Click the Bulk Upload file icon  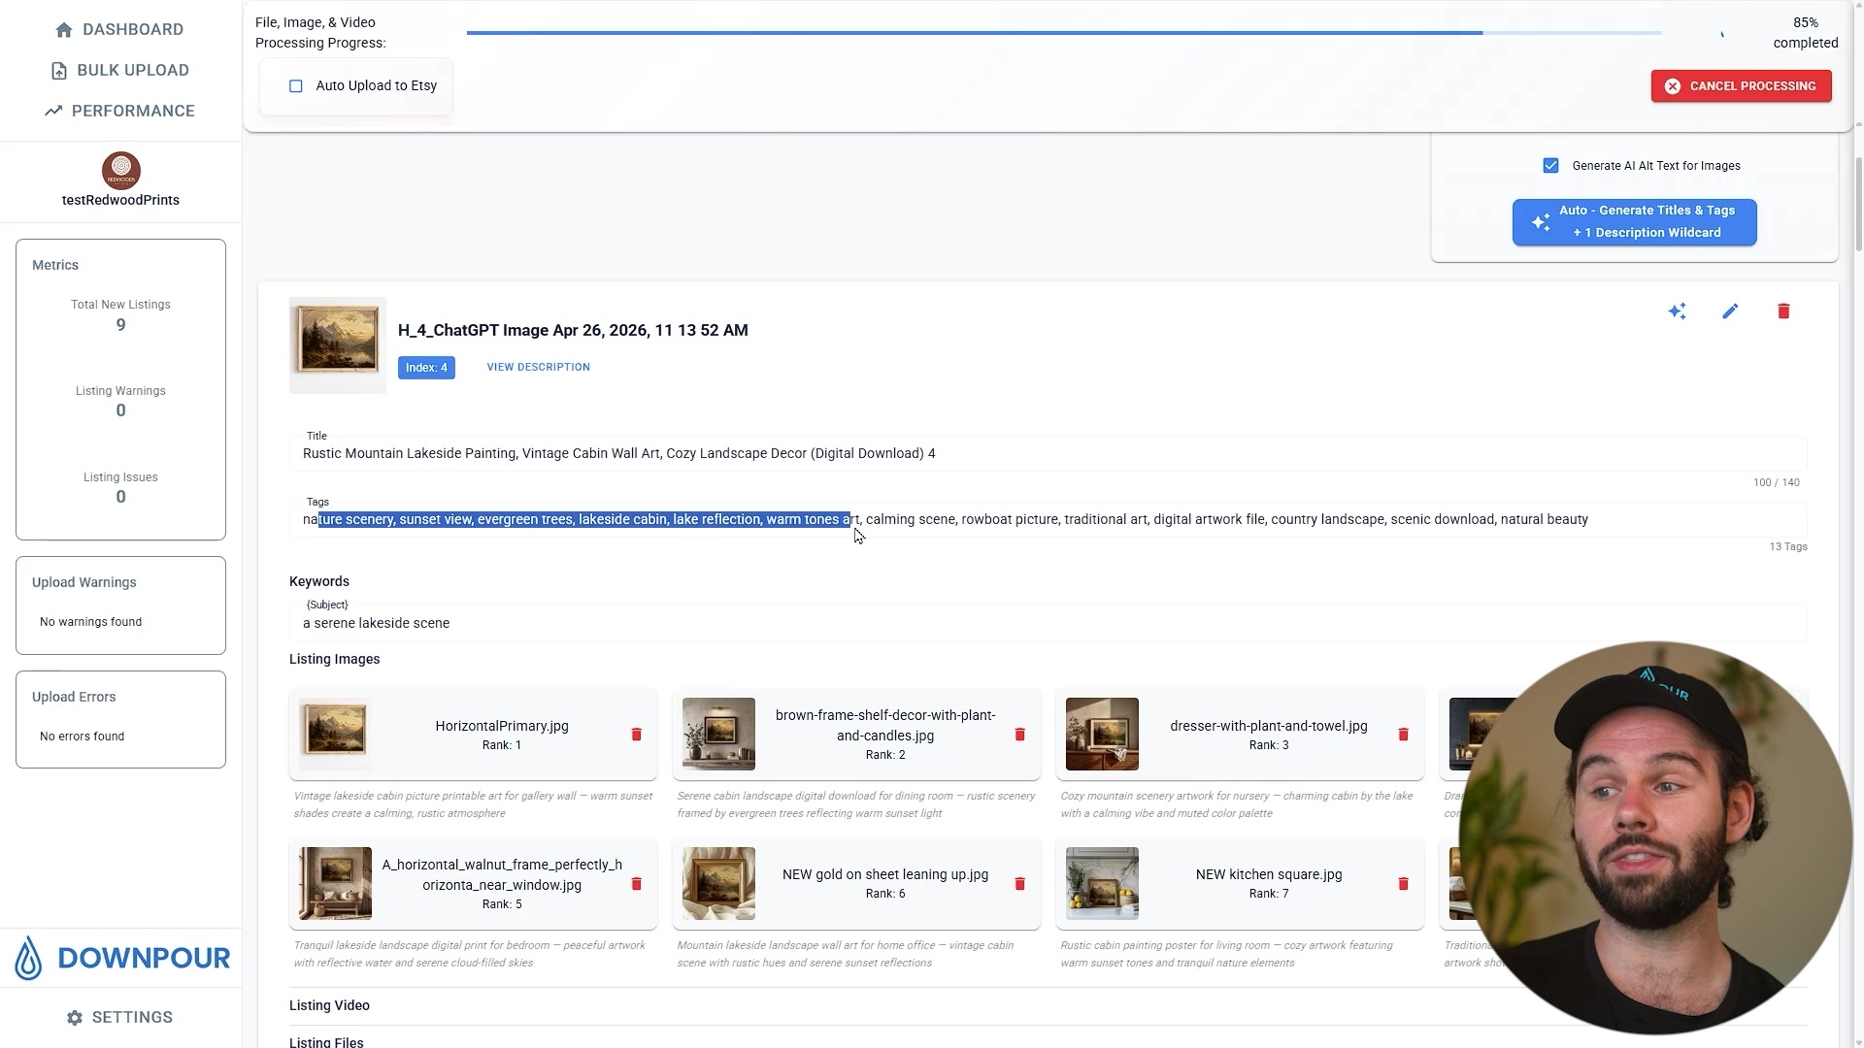[59, 71]
